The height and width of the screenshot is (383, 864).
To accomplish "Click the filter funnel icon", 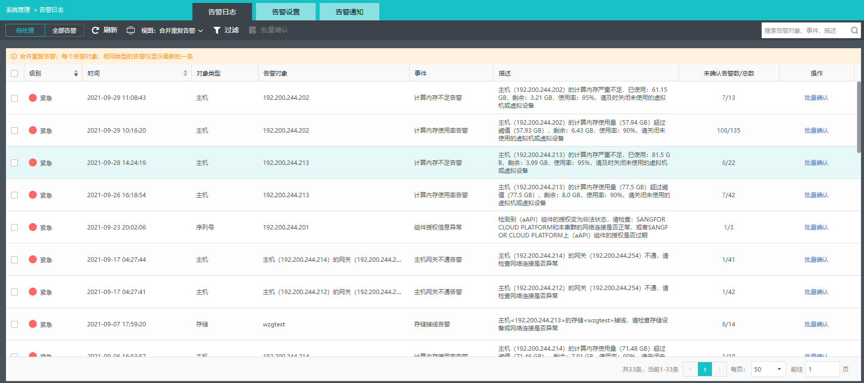I will [217, 30].
